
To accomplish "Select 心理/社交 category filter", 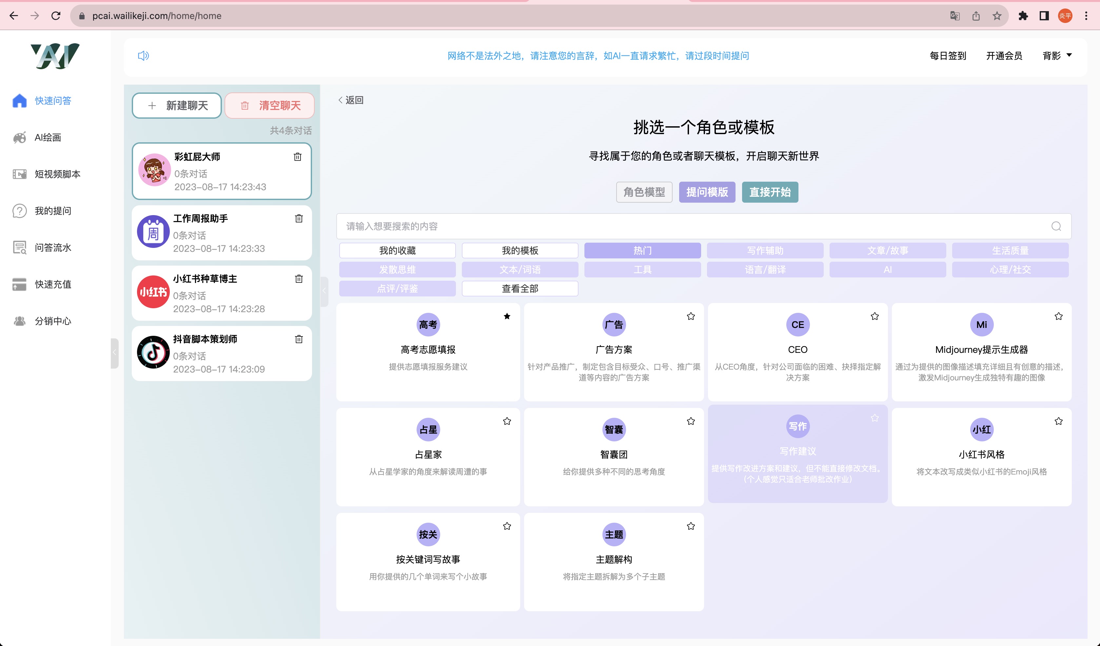I will 1011,270.
